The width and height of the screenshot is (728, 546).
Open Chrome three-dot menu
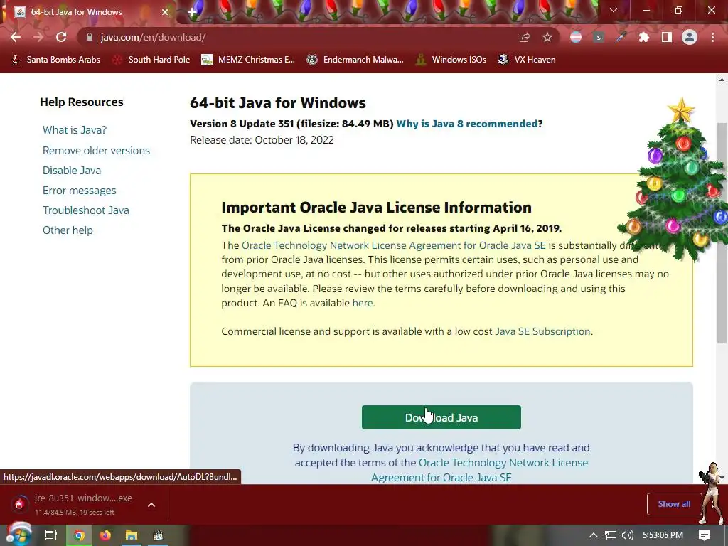(712, 37)
